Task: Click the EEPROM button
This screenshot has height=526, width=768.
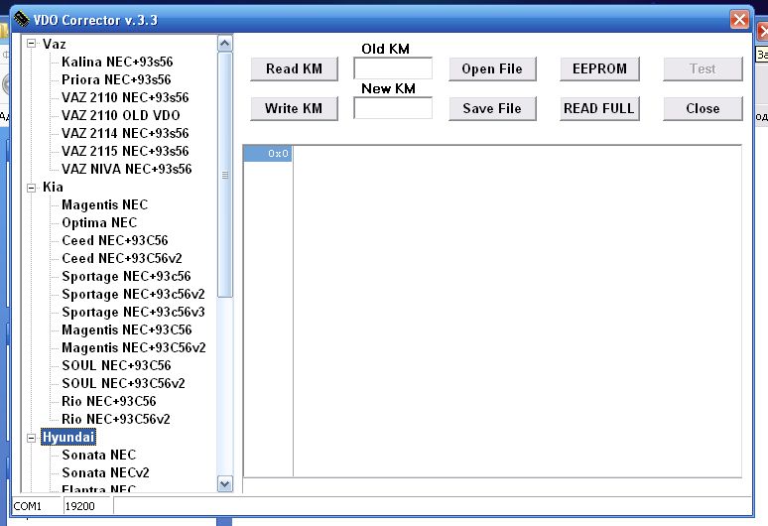Action: 599,69
